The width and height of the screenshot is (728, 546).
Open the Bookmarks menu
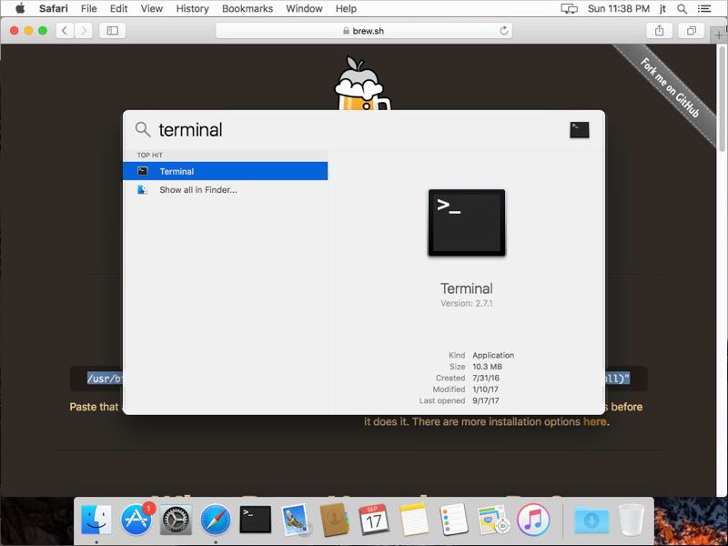coord(248,8)
